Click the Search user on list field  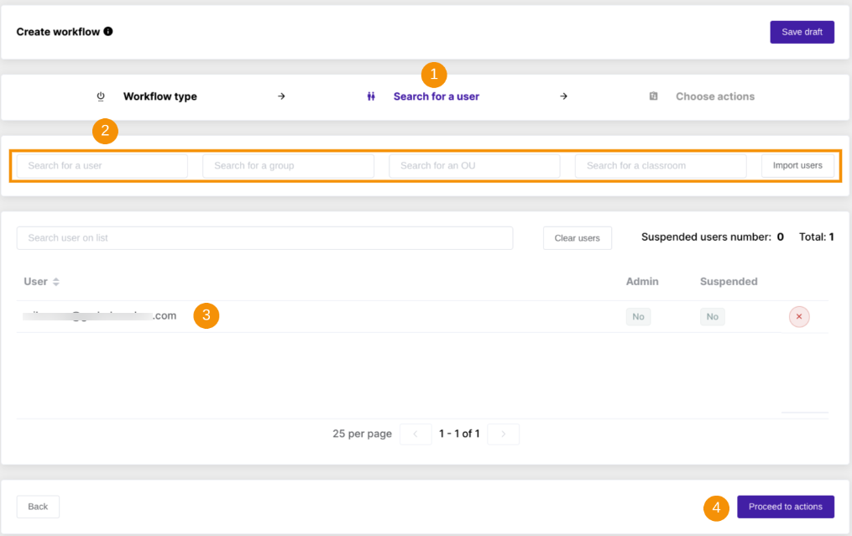264,238
